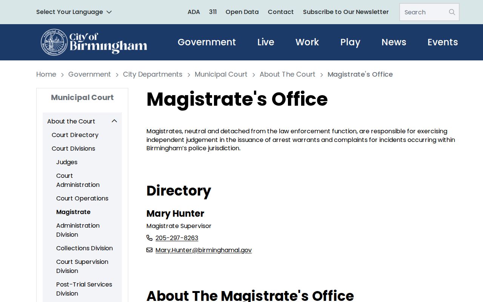Click the Magistrate Supervisor title text
This screenshot has width=483, height=302.
click(179, 226)
